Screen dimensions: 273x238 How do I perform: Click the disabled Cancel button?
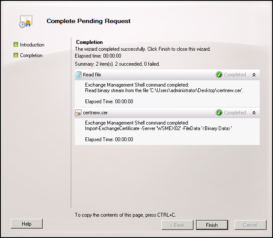click(x=250, y=225)
